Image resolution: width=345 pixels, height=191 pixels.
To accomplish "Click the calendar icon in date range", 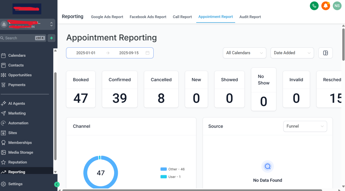I will (148, 53).
